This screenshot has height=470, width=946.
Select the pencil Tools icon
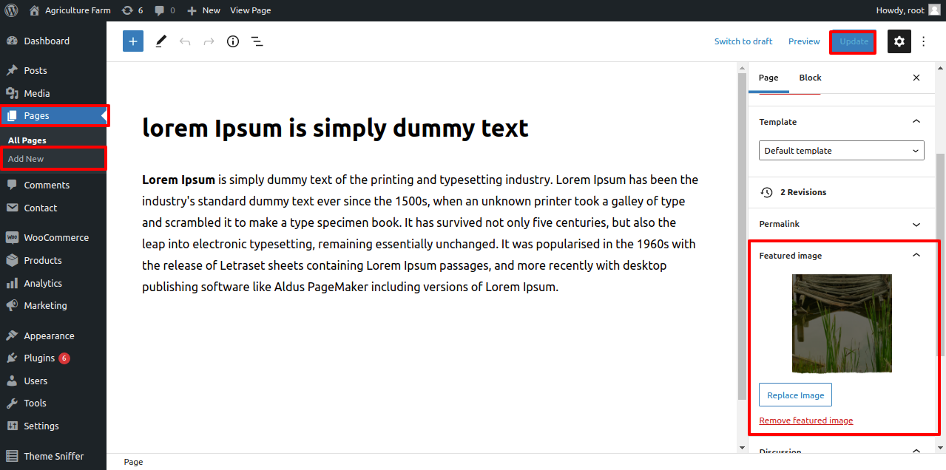161,41
